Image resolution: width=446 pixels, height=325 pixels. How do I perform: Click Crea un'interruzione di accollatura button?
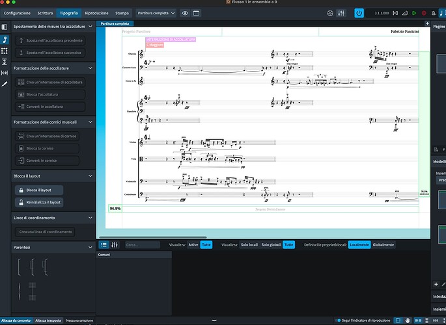click(50, 82)
